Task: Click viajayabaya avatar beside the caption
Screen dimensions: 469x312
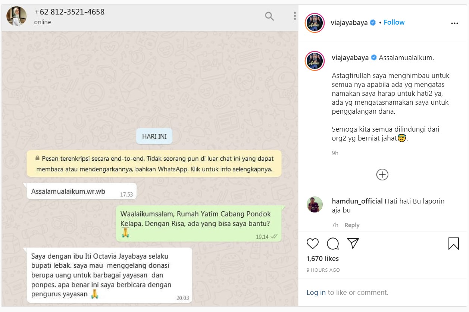Action: point(315,61)
